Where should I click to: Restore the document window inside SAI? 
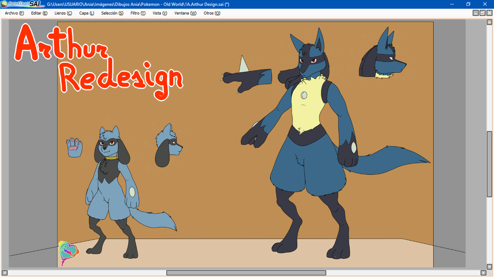[482, 13]
